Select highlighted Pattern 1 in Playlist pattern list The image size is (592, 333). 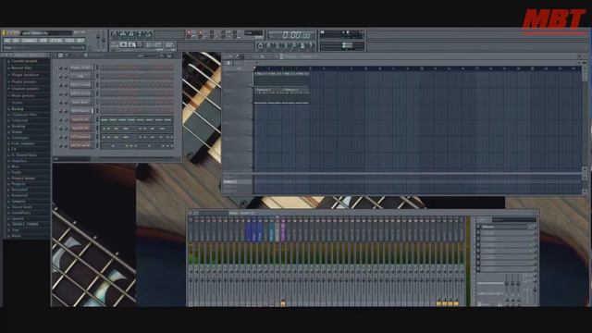point(237,181)
